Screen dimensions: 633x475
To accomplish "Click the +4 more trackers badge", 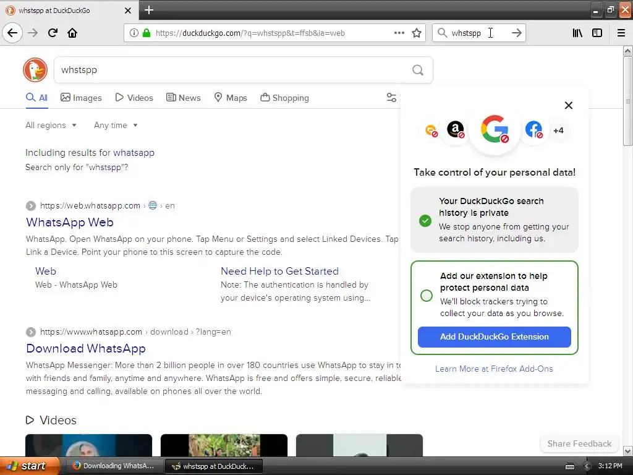I will 558,131.
